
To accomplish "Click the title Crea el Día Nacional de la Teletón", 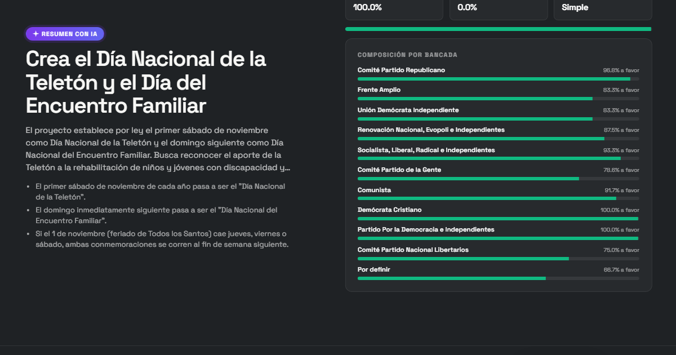I will tap(146, 82).
